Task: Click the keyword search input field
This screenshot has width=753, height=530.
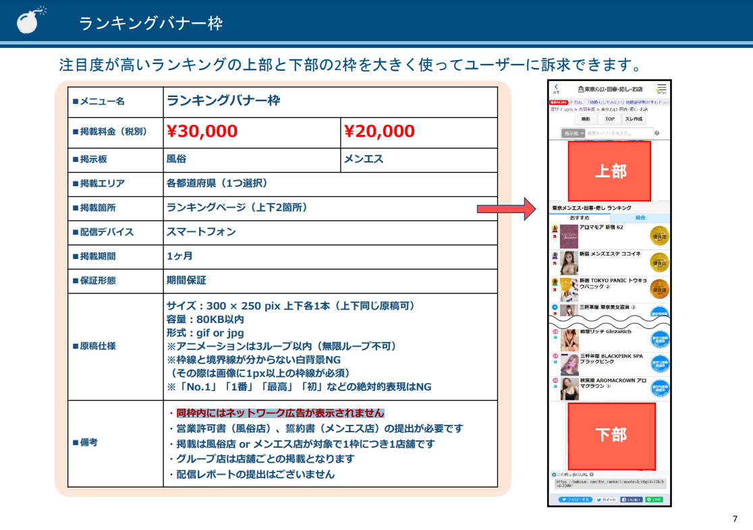Action: [619, 133]
